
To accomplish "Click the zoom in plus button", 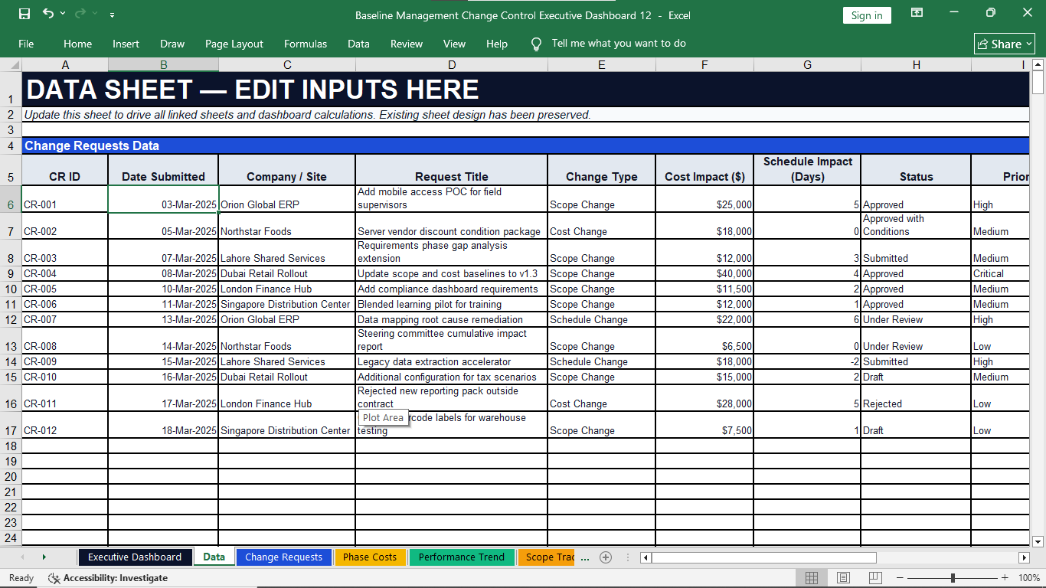I will (1005, 578).
